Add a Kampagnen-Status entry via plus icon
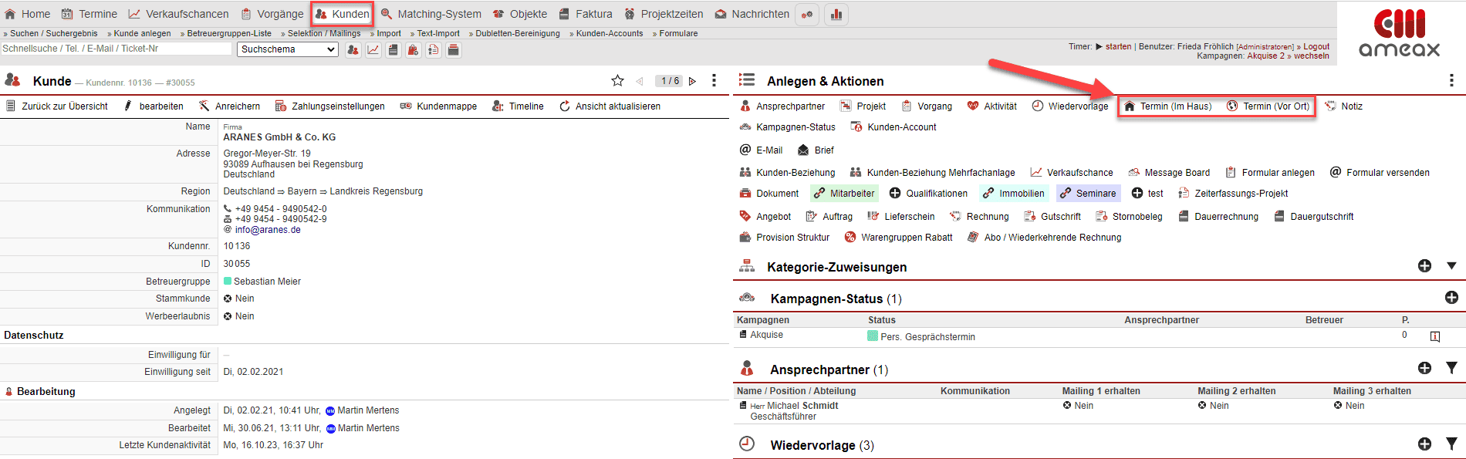1466x459 pixels. tap(1451, 298)
